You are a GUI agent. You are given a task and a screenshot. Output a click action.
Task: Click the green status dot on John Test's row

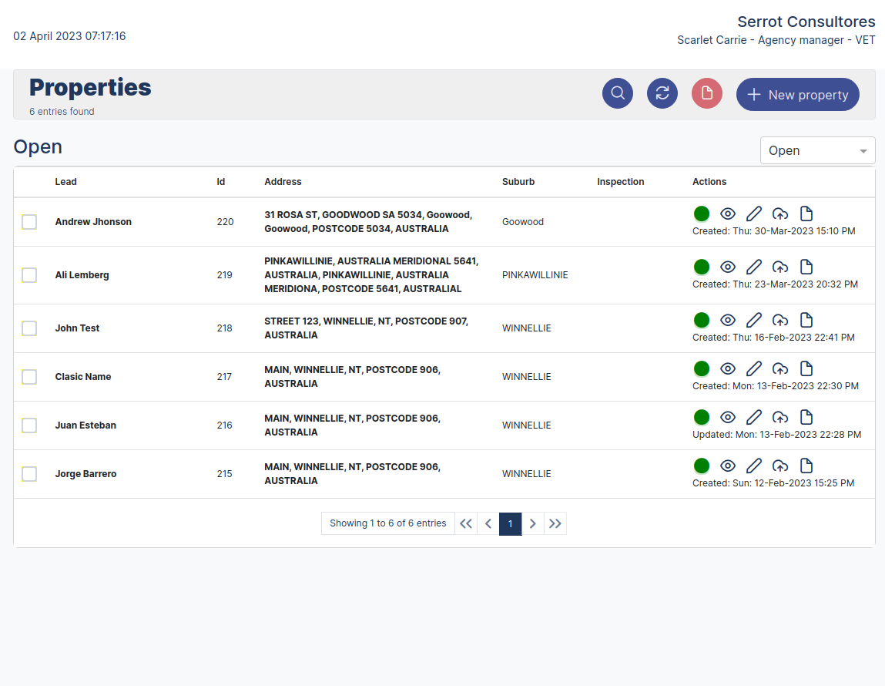pos(702,320)
